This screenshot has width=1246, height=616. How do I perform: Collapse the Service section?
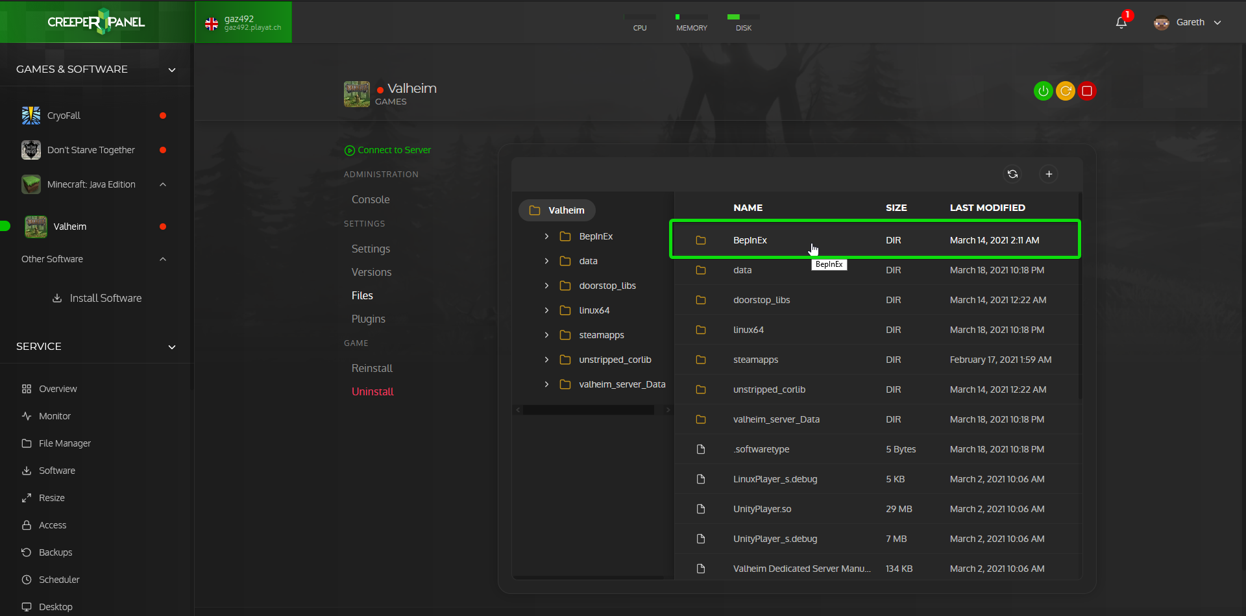click(172, 347)
